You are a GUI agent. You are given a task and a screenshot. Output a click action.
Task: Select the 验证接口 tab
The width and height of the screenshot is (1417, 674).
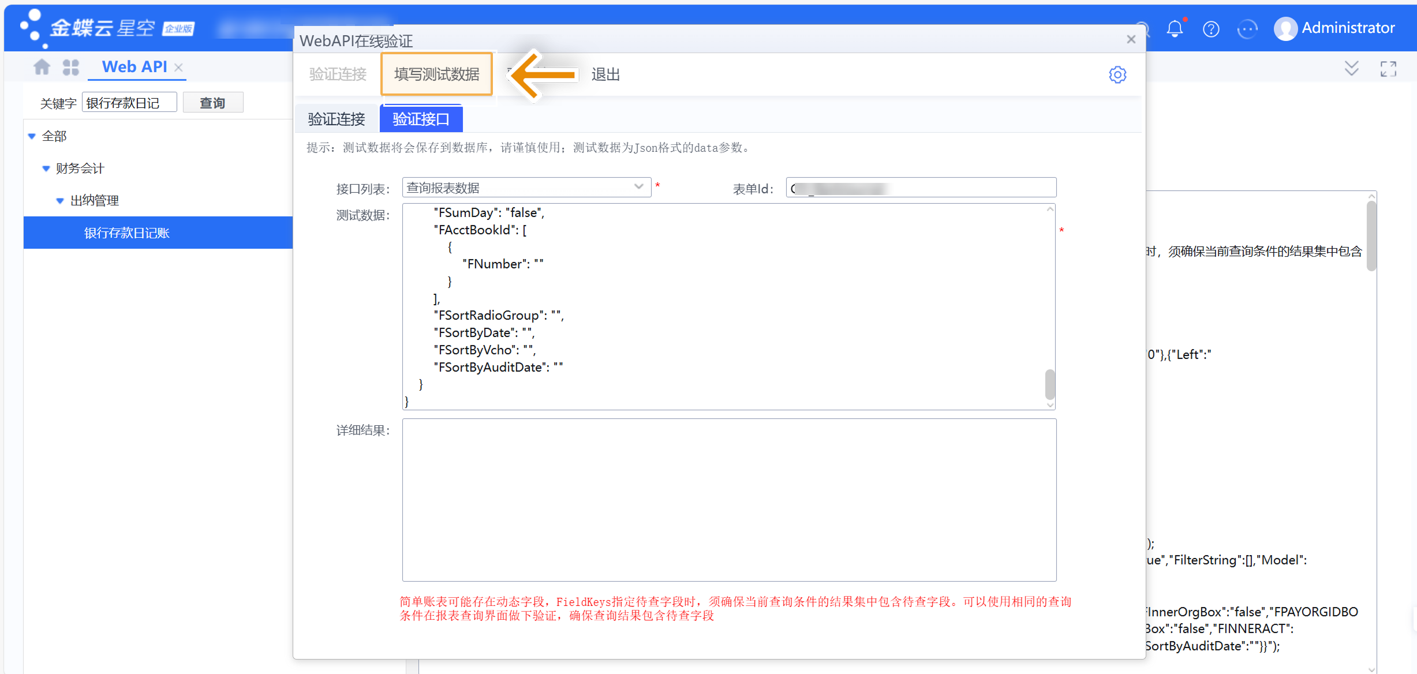[421, 119]
